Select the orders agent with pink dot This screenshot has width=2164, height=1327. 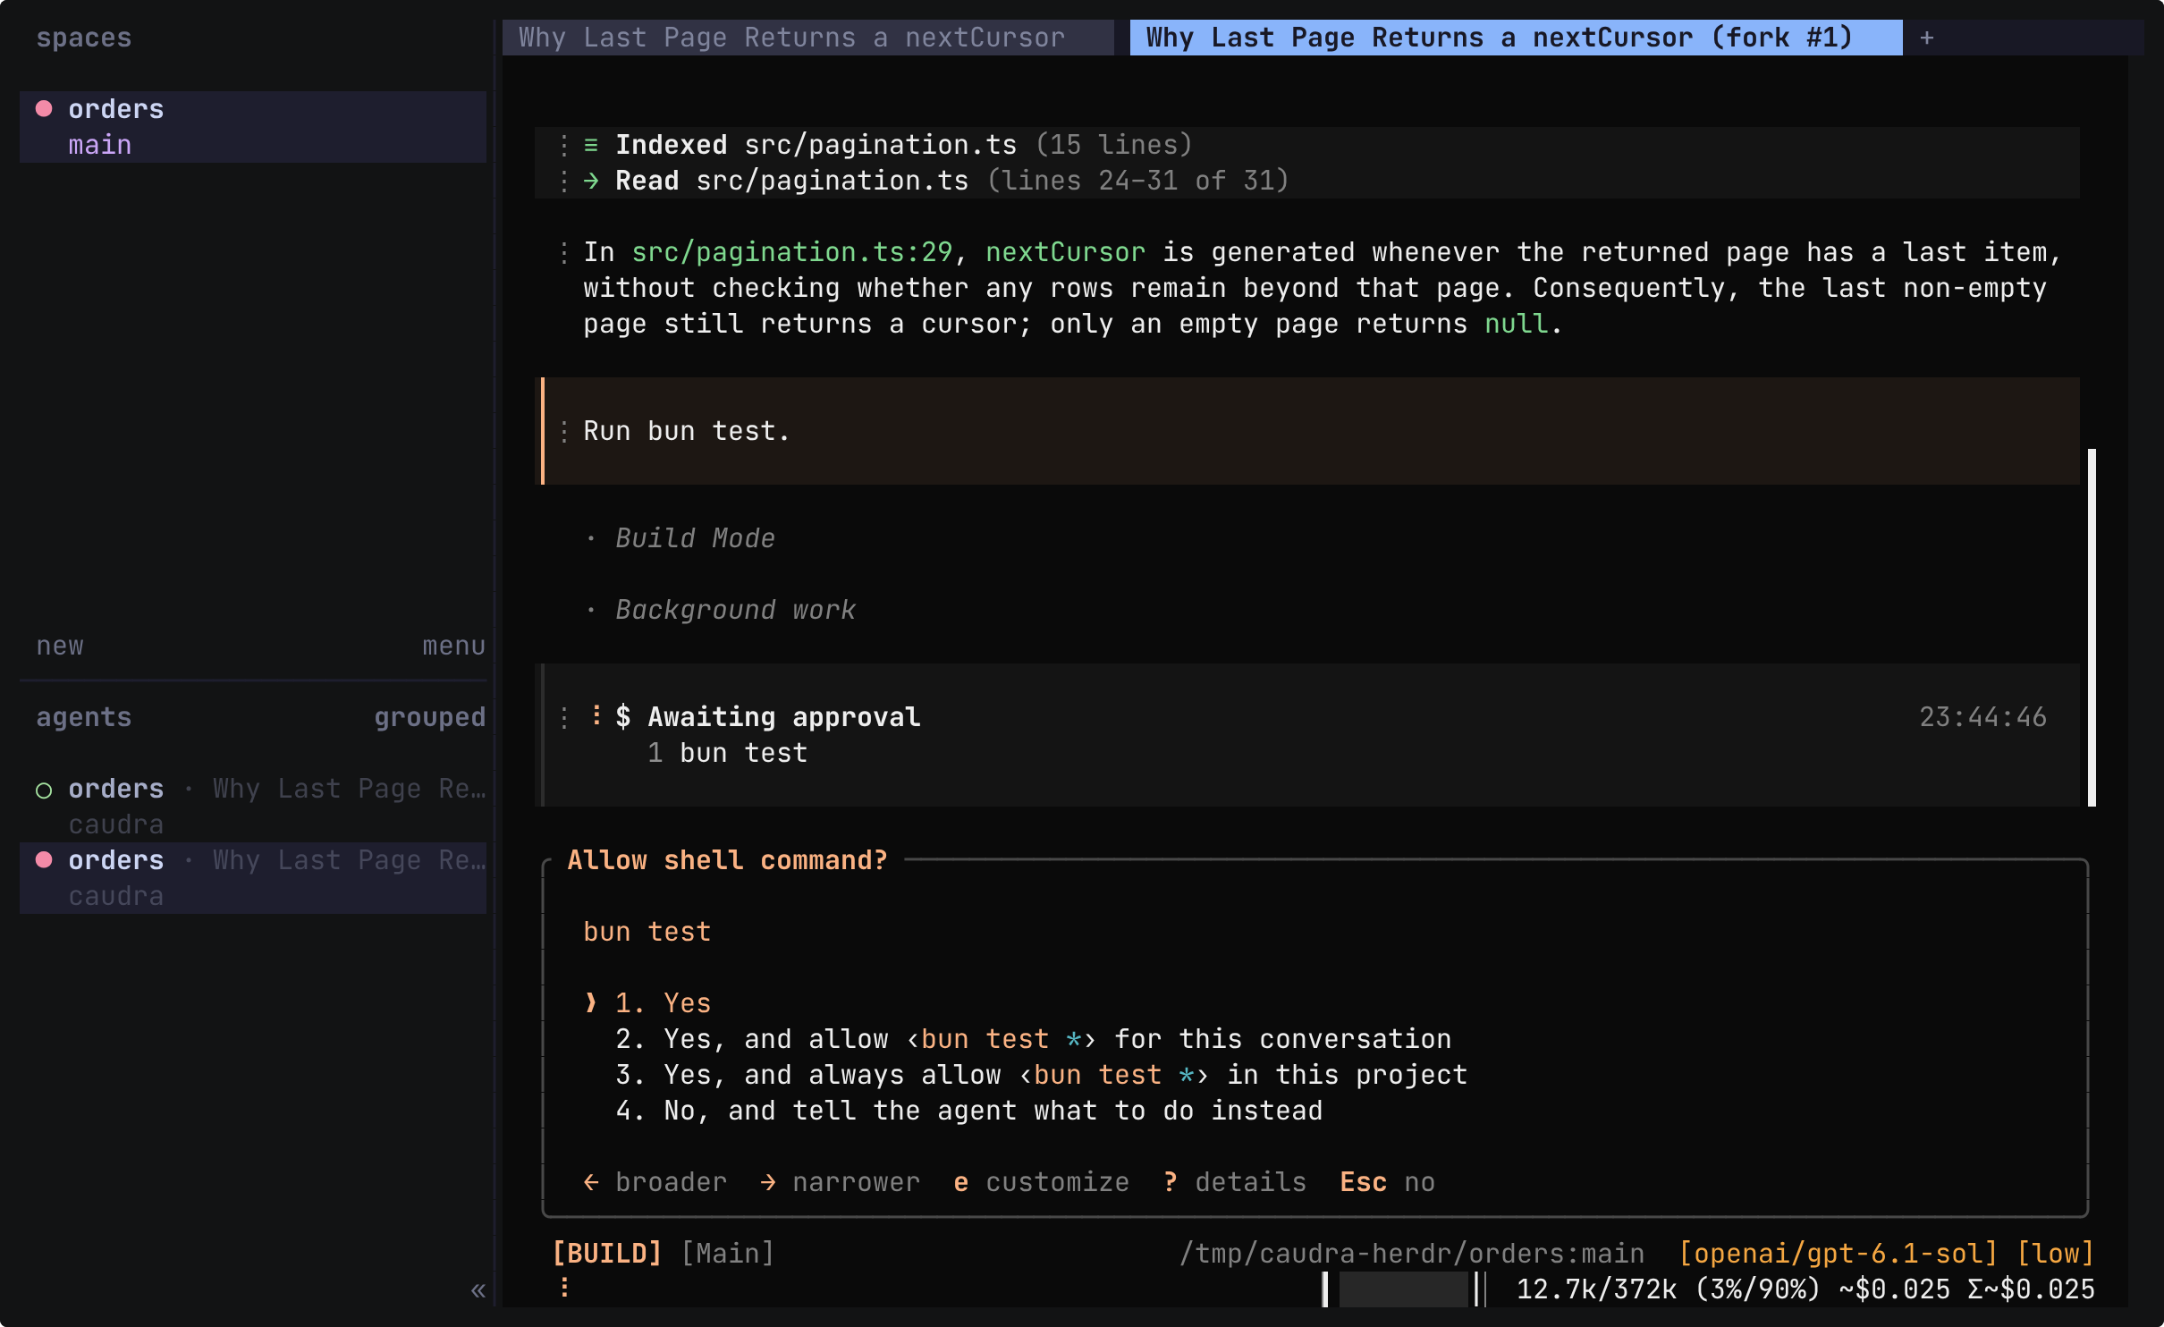253,877
